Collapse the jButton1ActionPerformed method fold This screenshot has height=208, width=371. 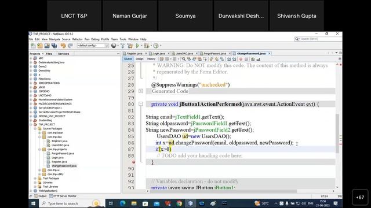tap(141, 104)
